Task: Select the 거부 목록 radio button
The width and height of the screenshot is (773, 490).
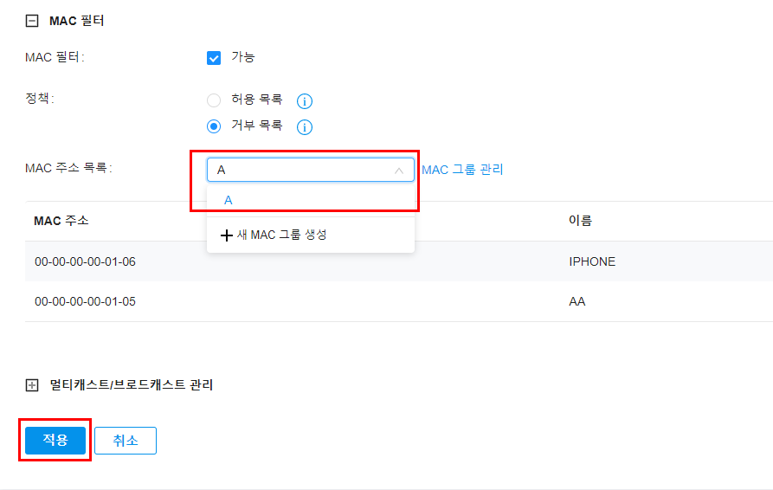Action: point(214,126)
